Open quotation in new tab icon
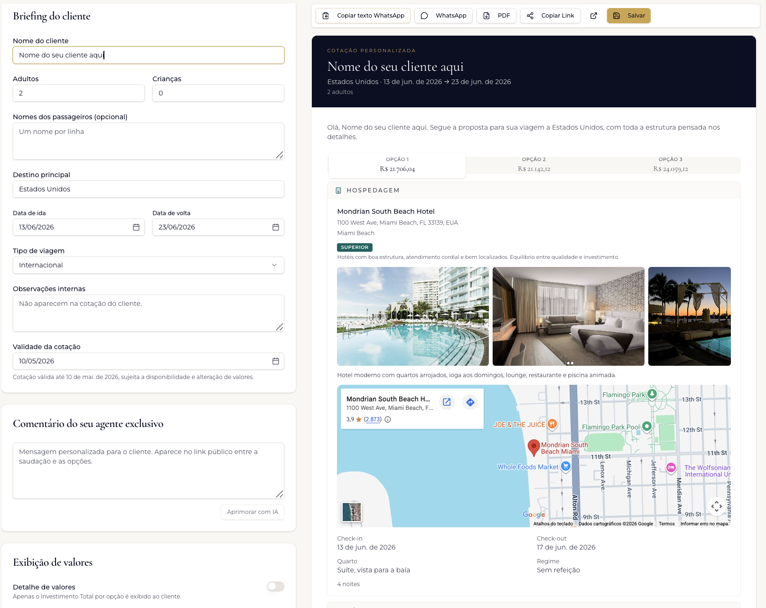This screenshot has height=608, width=766. [x=593, y=16]
